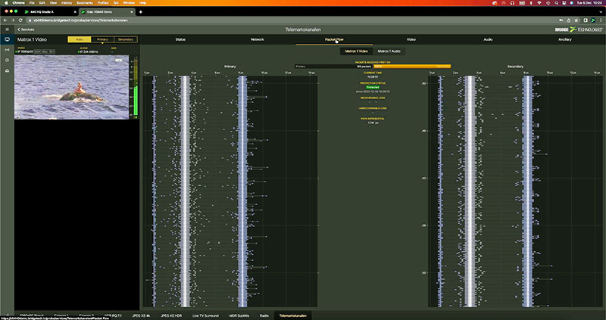Select the Packet Flow tab

pyautogui.click(x=334, y=39)
